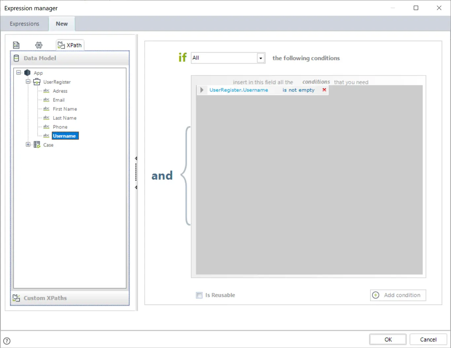Viewport: 451px width, 348px height.
Task: Collapse the UserRegister tree node
Action: pos(28,81)
